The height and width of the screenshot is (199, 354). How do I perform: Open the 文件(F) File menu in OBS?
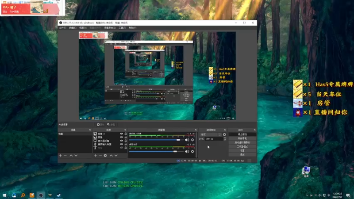tap(62, 28)
